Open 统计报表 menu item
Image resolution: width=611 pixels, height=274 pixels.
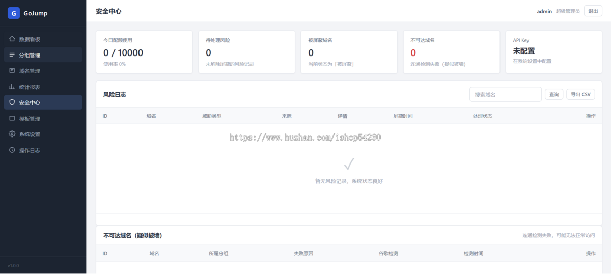point(43,87)
